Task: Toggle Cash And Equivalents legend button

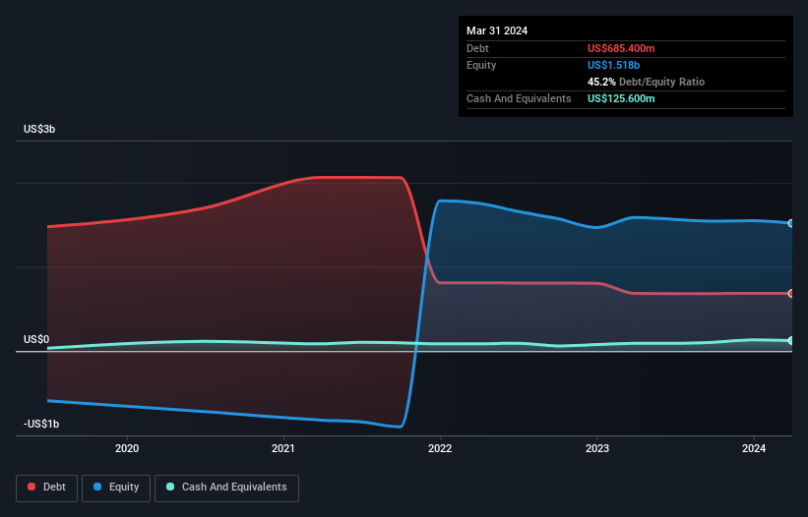Action: tap(226, 488)
